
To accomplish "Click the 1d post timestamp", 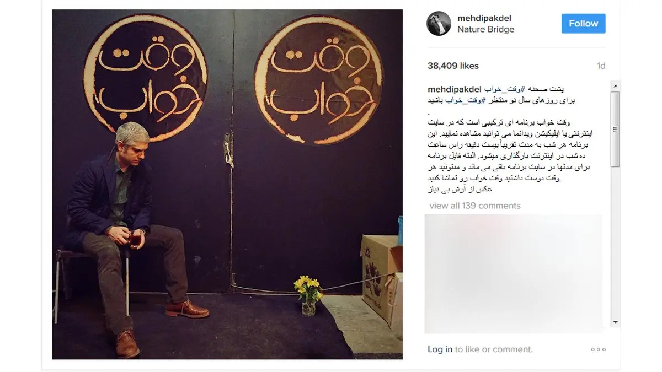I will (x=601, y=66).
